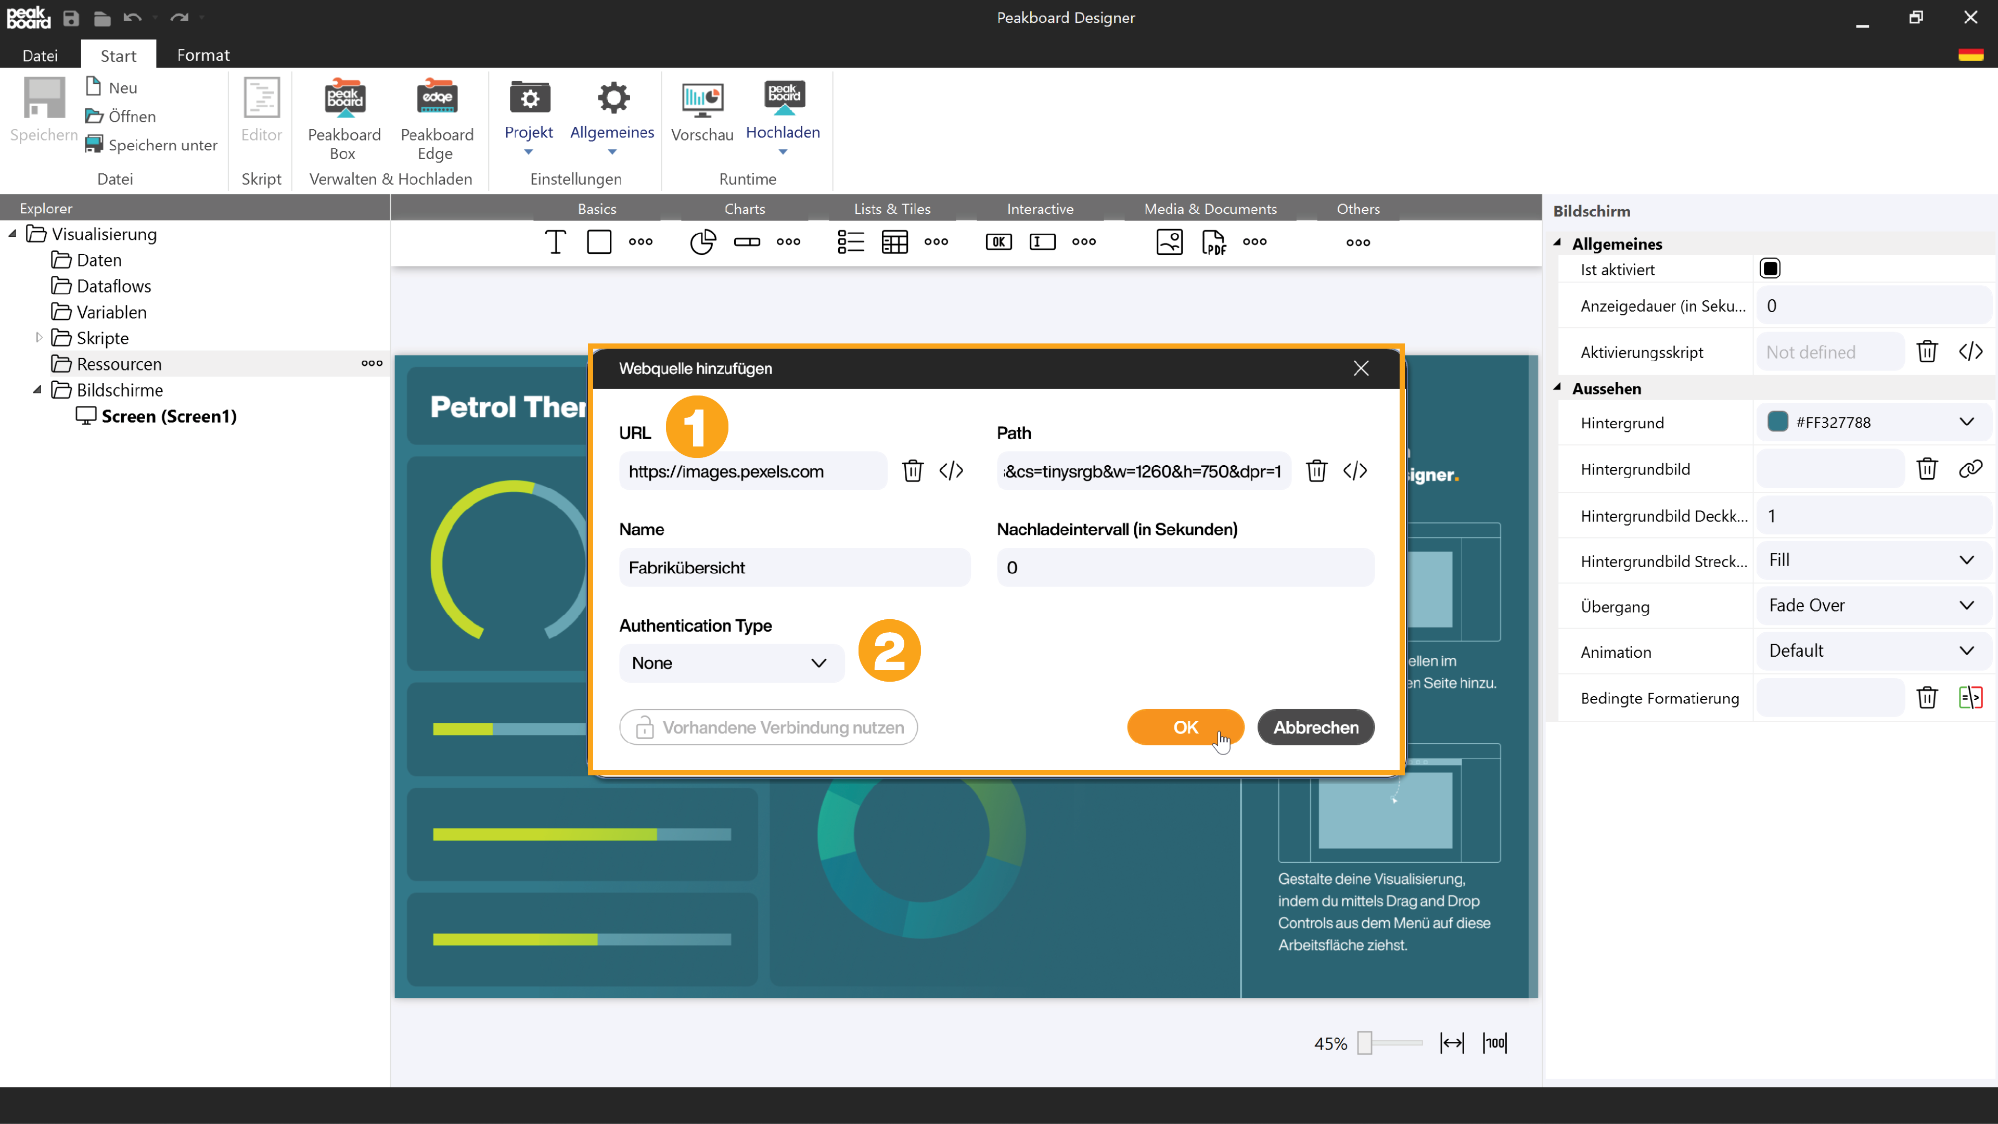Select the Text control in Basics

555,242
